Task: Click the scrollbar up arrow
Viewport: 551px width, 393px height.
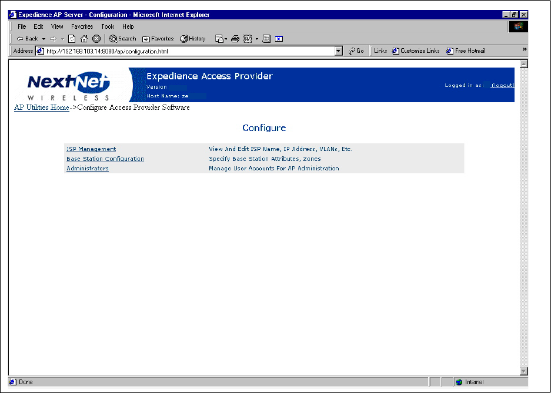Action: (523, 64)
